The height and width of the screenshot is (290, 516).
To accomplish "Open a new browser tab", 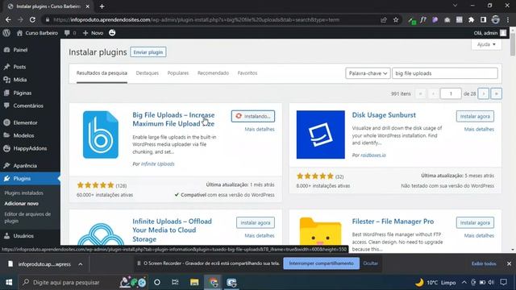I will pyautogui.click(x=102, y=6).
